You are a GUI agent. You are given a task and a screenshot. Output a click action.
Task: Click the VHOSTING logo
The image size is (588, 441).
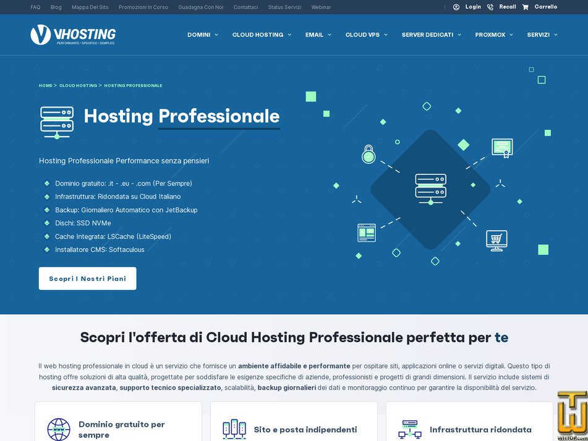pyautogui.click(x=73, y=35)
